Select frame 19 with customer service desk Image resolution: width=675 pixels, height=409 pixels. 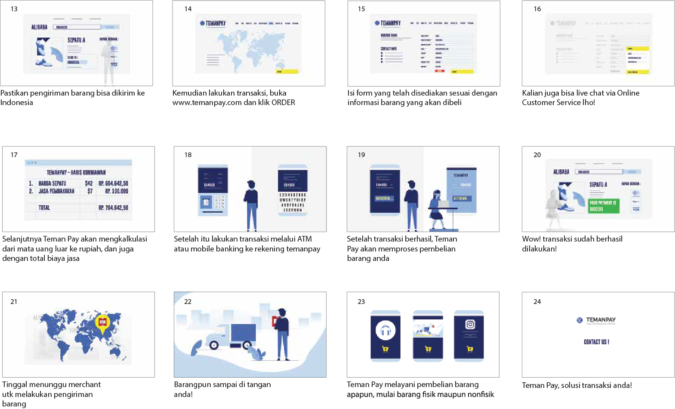coord(423,189)
